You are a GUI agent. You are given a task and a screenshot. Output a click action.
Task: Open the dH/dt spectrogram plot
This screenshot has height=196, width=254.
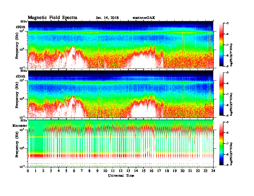121,45
